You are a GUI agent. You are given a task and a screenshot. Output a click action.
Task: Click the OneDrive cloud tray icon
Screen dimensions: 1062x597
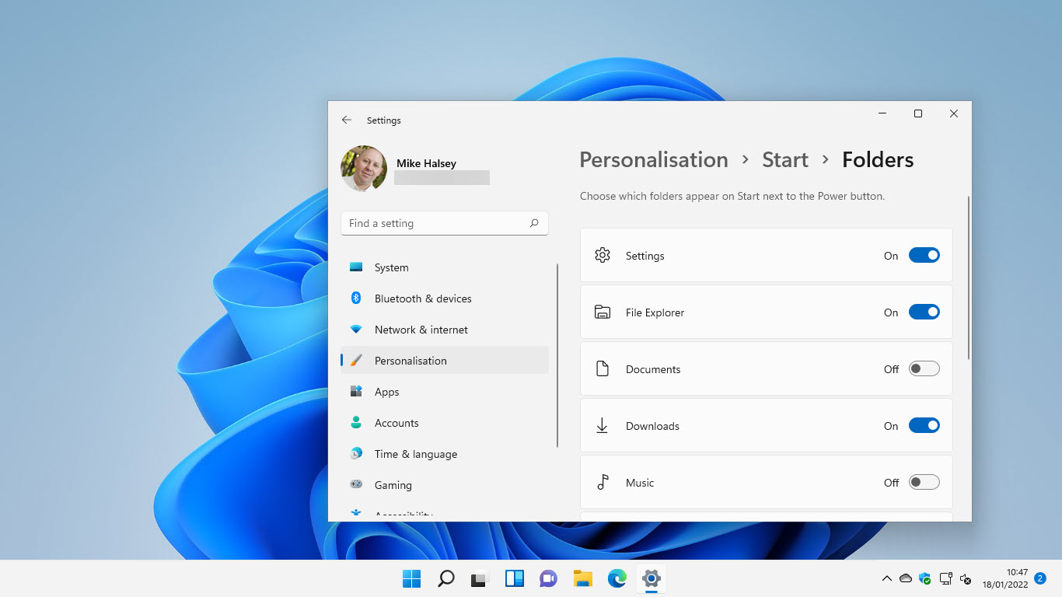click(x=906, y=578)
